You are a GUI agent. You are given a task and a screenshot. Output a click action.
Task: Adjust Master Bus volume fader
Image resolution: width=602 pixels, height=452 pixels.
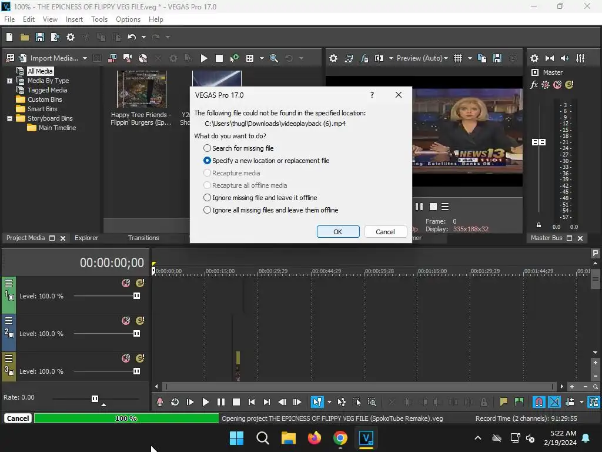pyautogui.click(x=539, y=142)
